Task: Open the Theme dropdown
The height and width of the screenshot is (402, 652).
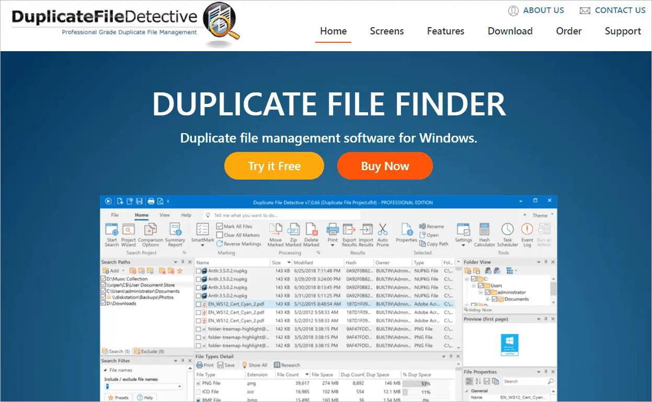Action: coord(543,215)
